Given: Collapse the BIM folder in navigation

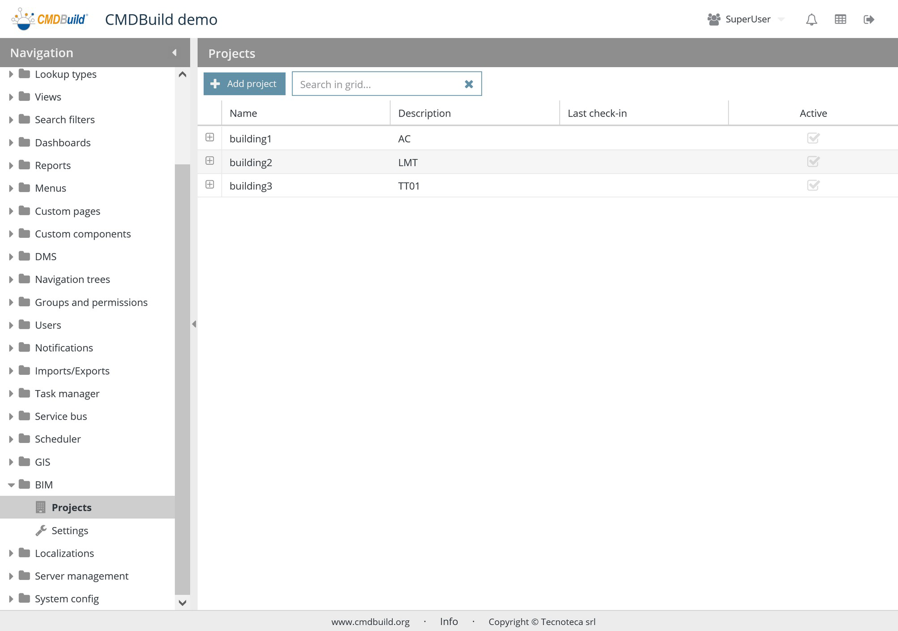Looking at the screenshot, I should [x=11, y=485].
